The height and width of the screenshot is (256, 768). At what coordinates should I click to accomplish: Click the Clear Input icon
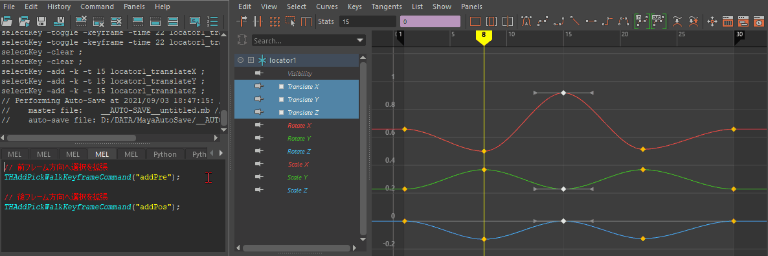point(98,21)
